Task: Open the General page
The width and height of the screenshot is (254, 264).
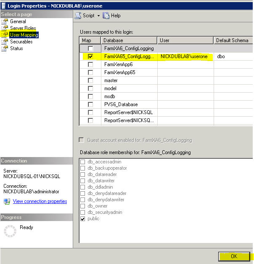Action: (x=18, y=21)
